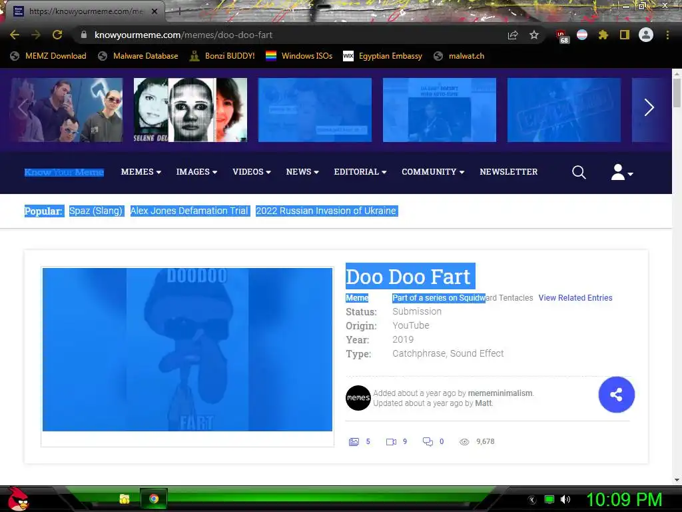This screenshot has height=512, width=682.
Task: Expand the VIDEOS dropdown menu
Action: [251, 172]
